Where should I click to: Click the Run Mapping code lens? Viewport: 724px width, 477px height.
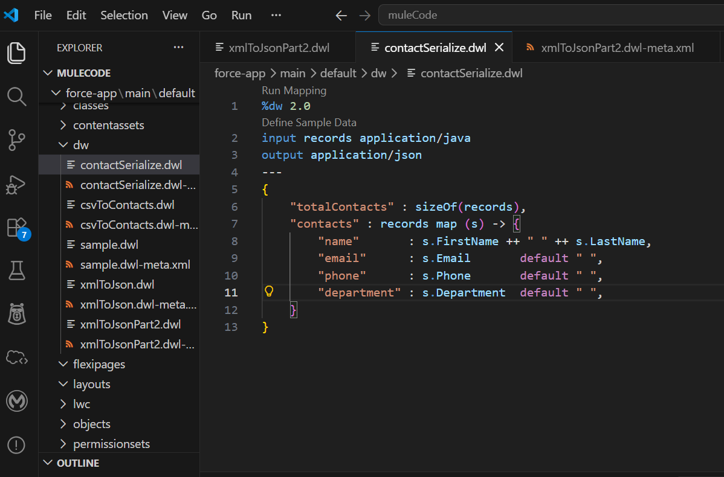(x=294, y=91)
